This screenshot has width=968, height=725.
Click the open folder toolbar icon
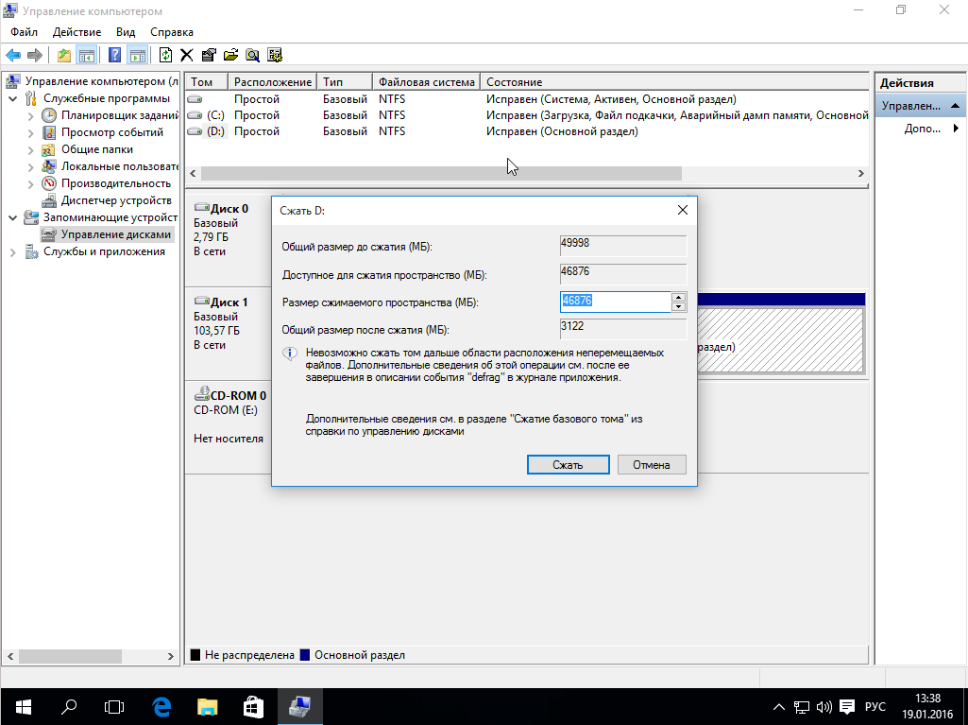coord(230,55)
